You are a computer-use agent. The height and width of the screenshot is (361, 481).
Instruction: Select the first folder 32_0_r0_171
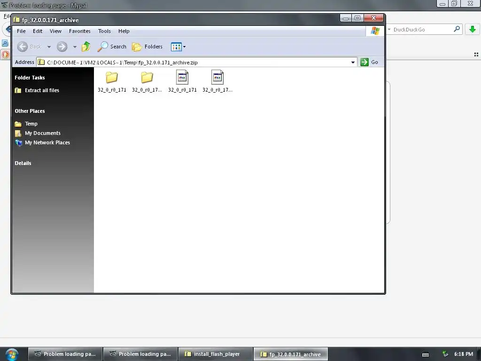coord(112,81)
